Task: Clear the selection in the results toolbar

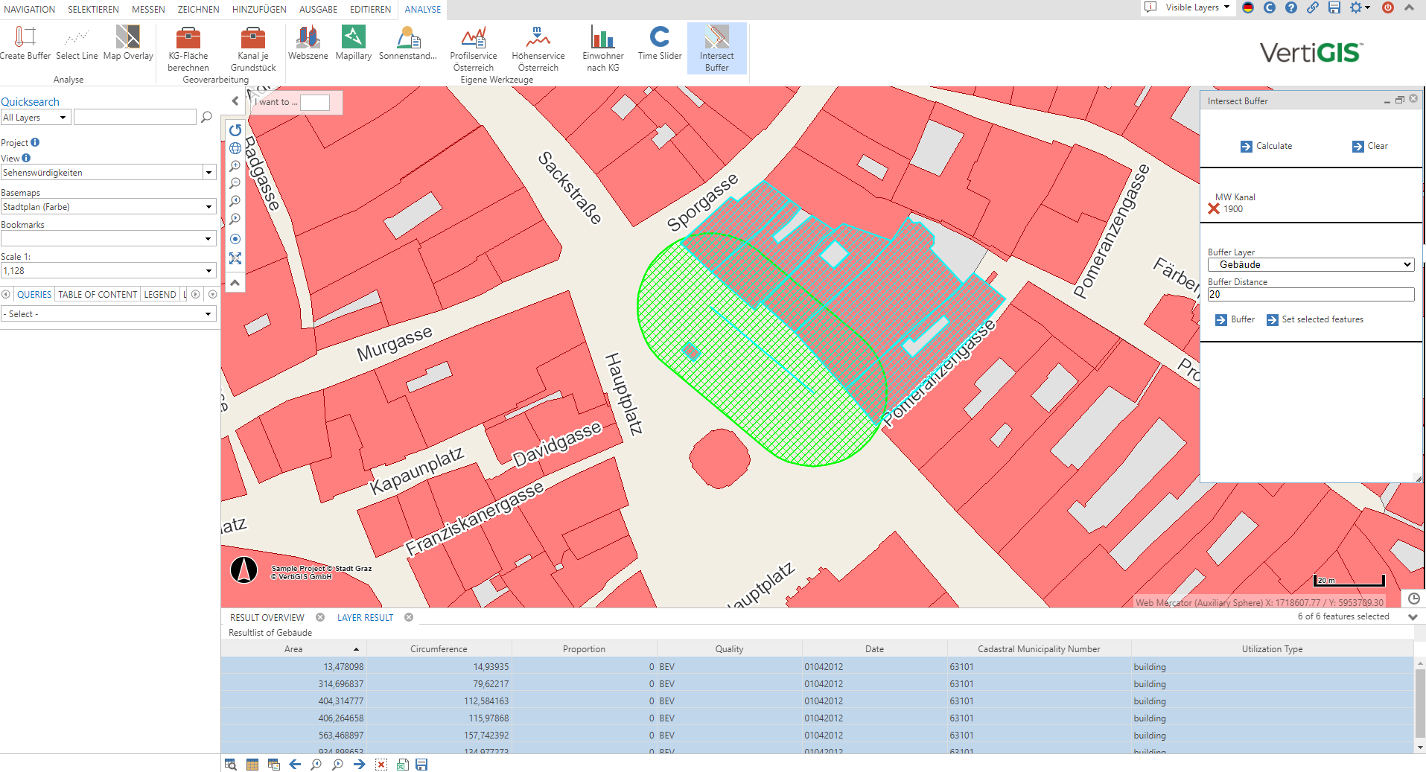Action: pos(381,765)
